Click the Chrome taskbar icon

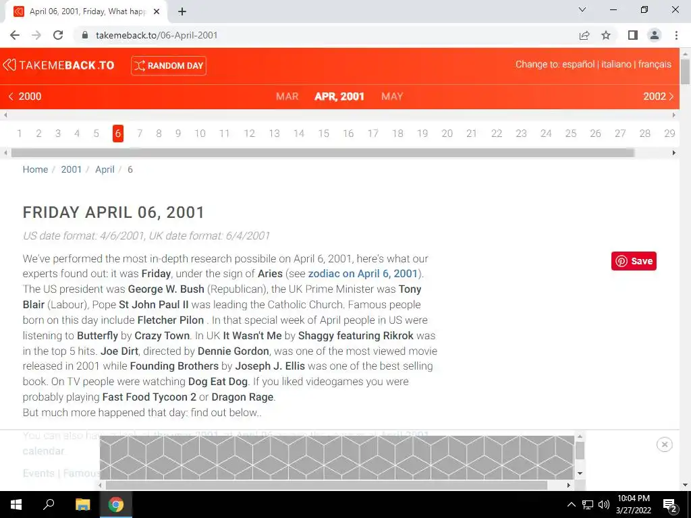pyautogui.click(x=116, y=505)
